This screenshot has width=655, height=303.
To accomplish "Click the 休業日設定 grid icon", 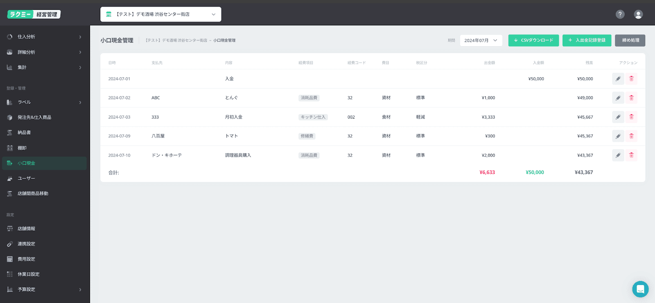I will (x=10, y=274).
